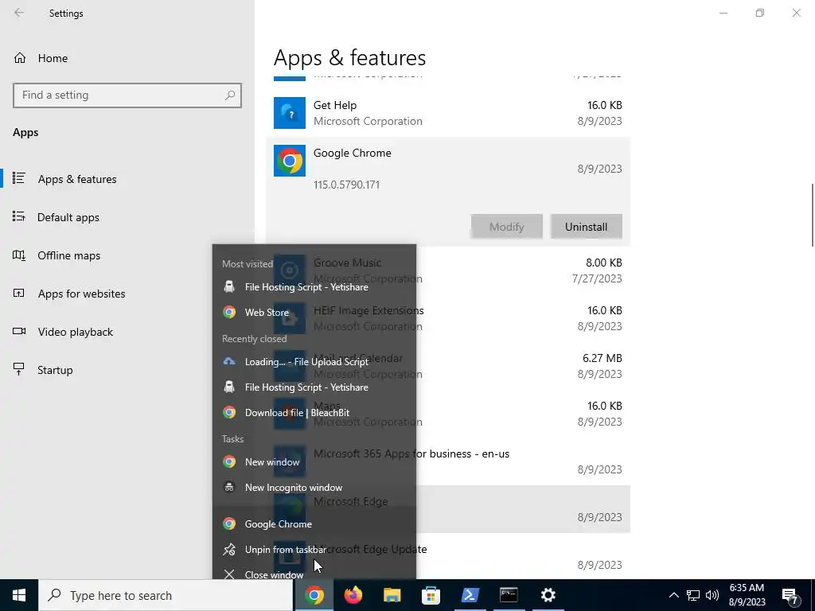
Task: Open Microsoft Store from the taskbar
Action: (431, 595)
